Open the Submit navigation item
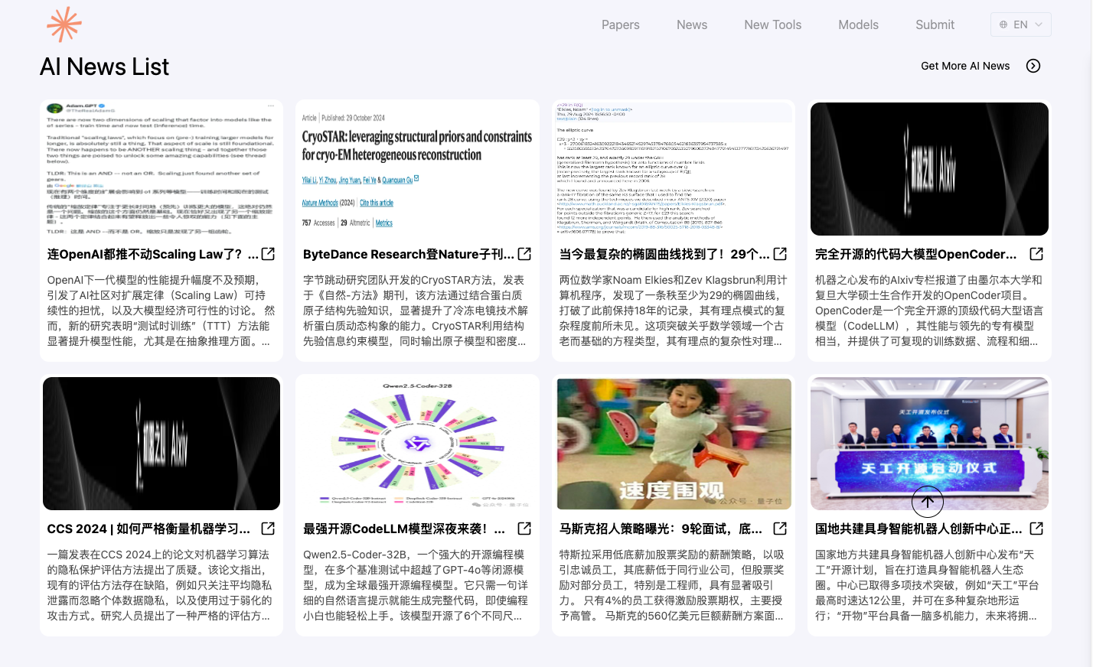Viewport: 1093px width, 667px height. [935, 24]
